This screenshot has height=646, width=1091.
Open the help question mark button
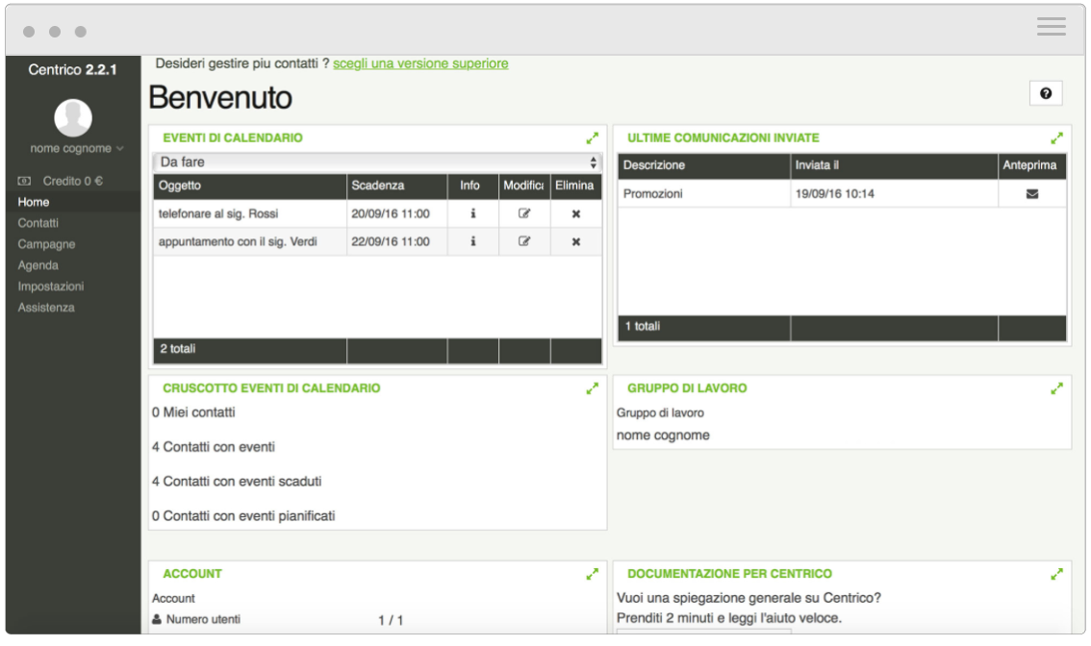coord(1046,93)
